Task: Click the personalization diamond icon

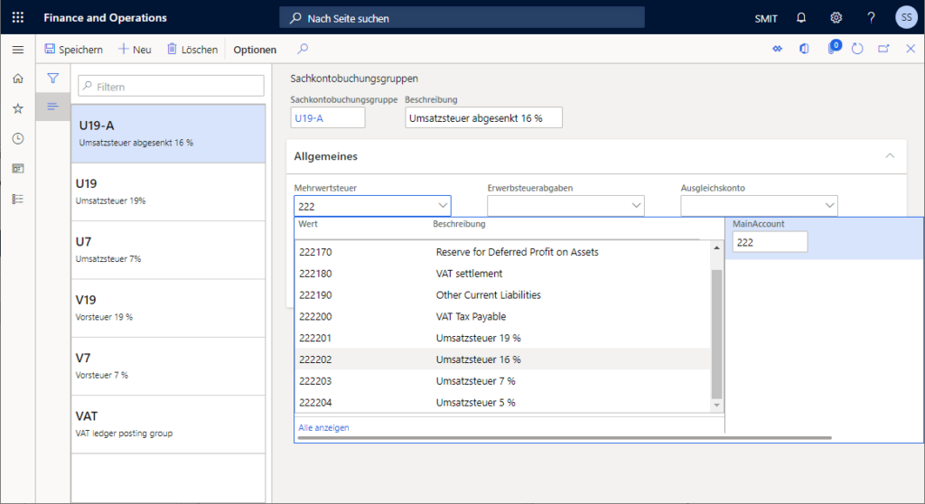Action: [778, 49]
